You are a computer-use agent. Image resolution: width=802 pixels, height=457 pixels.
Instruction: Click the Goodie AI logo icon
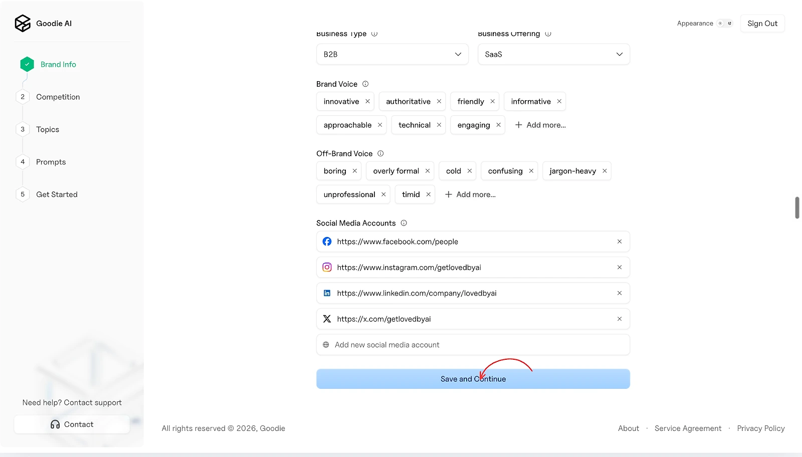click(x=23, y=23)
